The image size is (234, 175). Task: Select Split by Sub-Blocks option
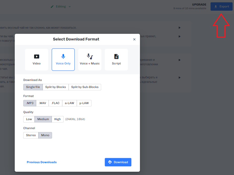click(85, 87)
